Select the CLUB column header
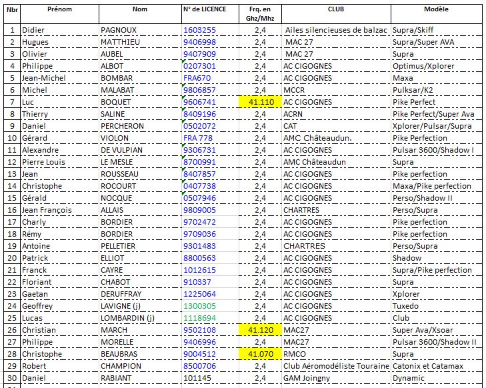Screen dimensions: 486x388 [x=336, y=14]
